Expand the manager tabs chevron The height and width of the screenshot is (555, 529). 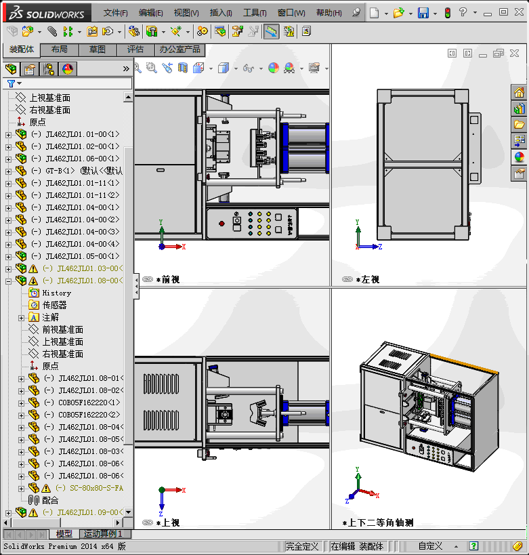click(126, 69)
